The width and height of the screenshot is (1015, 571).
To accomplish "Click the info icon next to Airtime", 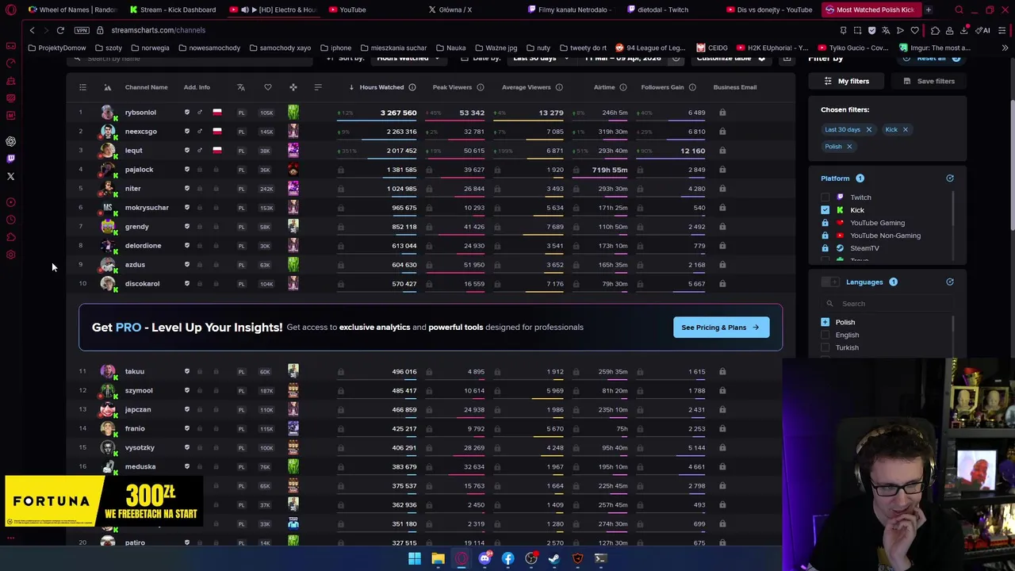I will point(622,87).
